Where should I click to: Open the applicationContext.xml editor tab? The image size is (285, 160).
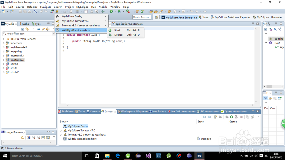click(x=128, y=24)
